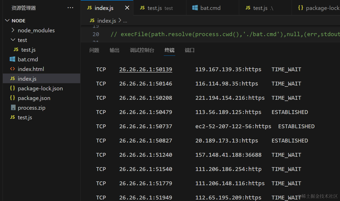The height and width of the screenshot is (201, 340).
Task: Open the 端口 panel tab
Action: click(x=189, y=50)
